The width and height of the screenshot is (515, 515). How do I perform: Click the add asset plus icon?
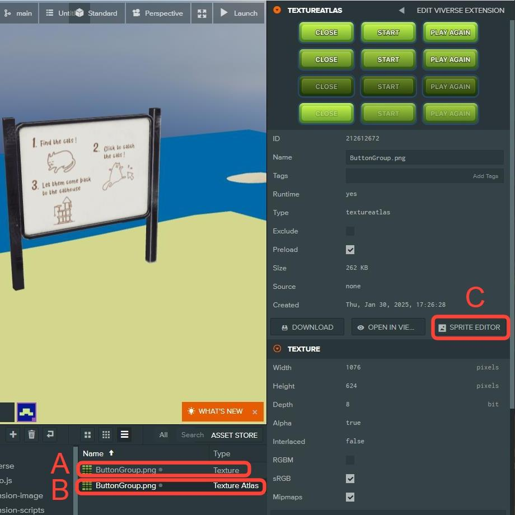click(13, 434)
